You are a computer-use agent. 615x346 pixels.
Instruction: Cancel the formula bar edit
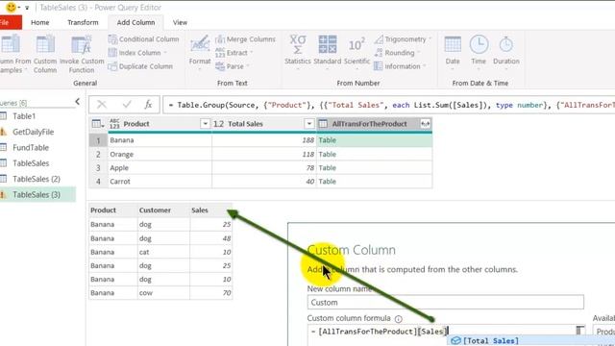(x=102, y=105)
